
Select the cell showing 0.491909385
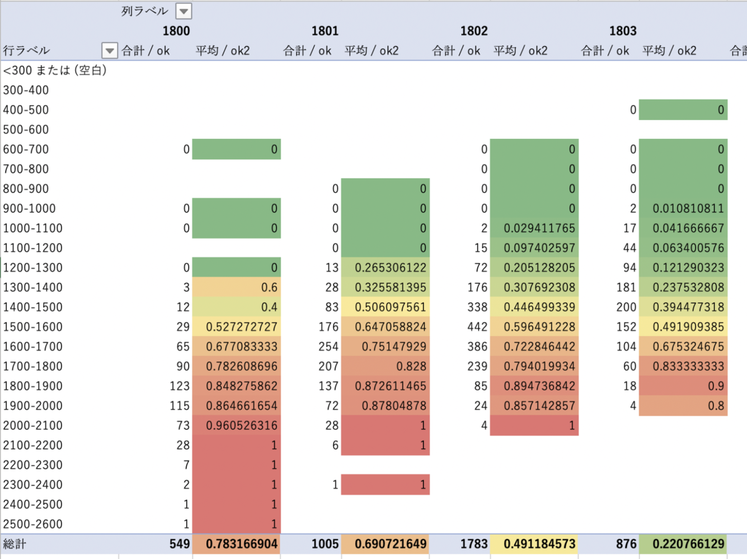[684, 327]
